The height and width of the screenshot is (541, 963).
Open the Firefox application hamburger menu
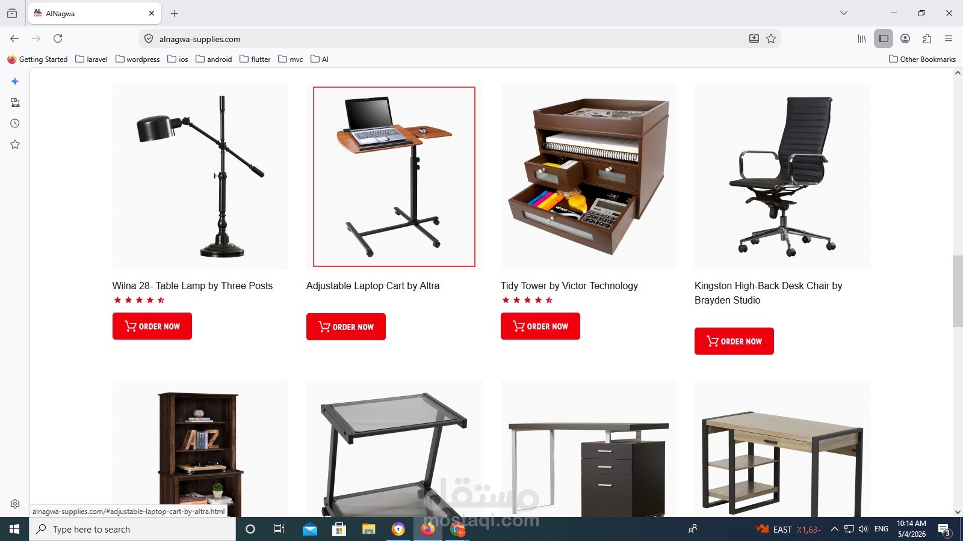949,38
